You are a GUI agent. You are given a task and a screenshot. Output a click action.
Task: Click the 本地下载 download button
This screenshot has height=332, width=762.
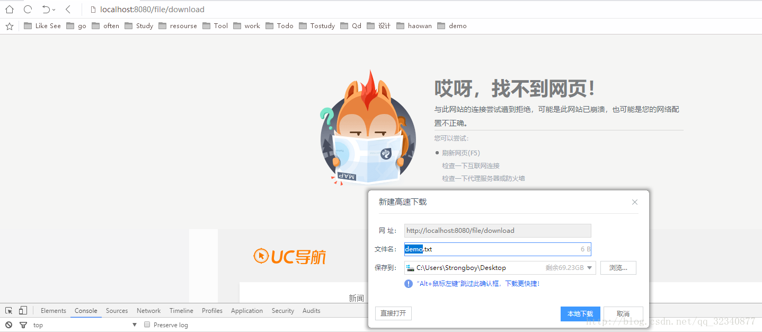click(580, 313)
